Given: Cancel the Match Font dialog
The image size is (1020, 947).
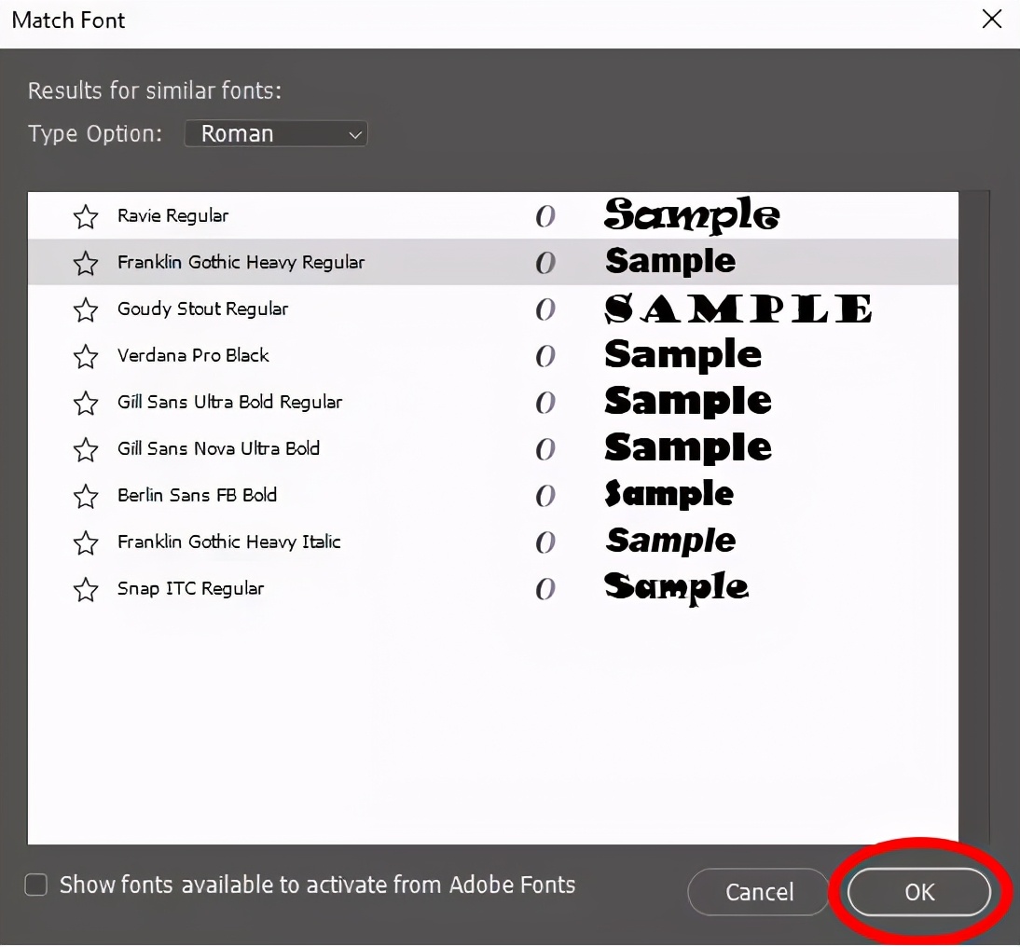Looking at the screenshot, I should click(759, 892).
